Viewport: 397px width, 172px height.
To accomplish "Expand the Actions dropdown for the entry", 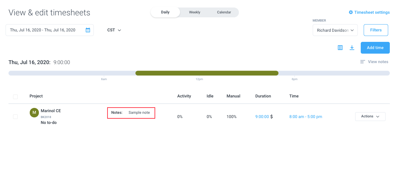I will 370,116.
